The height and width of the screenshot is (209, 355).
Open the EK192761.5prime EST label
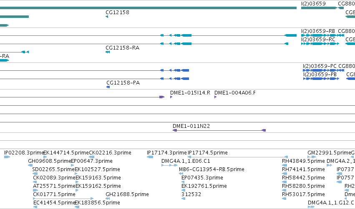[x=204, y=186]
